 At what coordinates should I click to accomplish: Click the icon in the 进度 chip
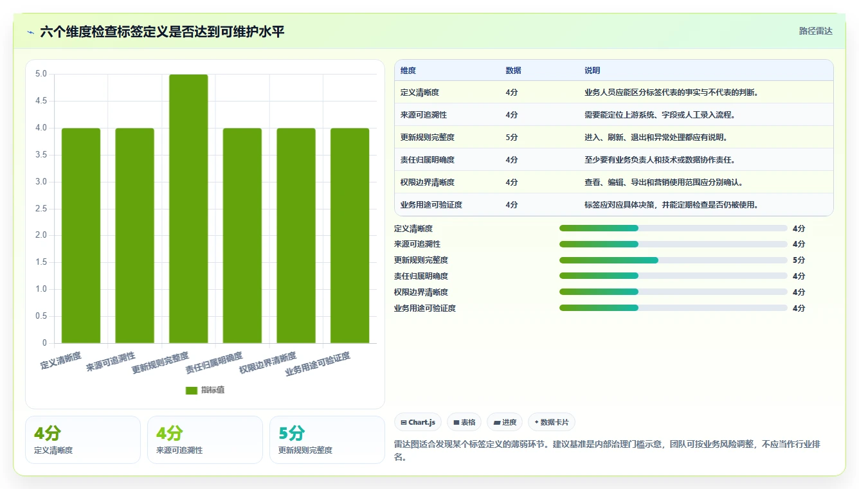(496, 423)
